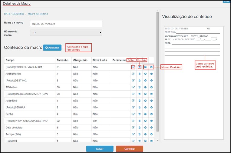This screenshot has width=231, height=153.
Task: Move (Rótulo)DESTINO: row up
Action: click(x=145, y=81)
